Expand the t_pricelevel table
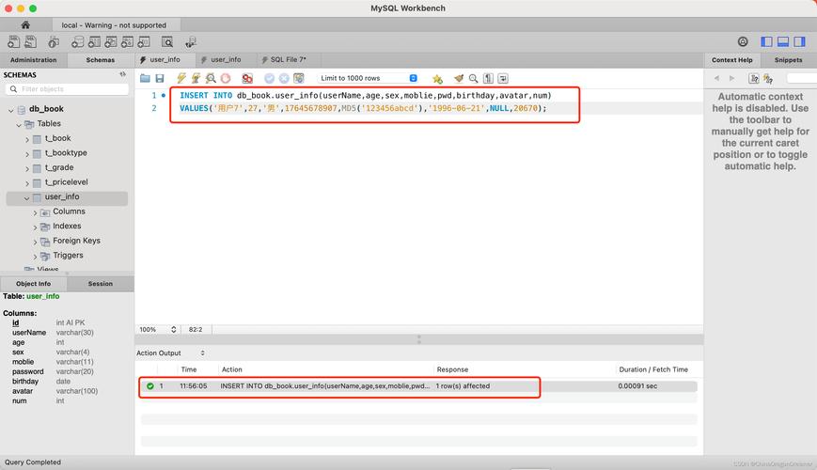 [27, 183]
